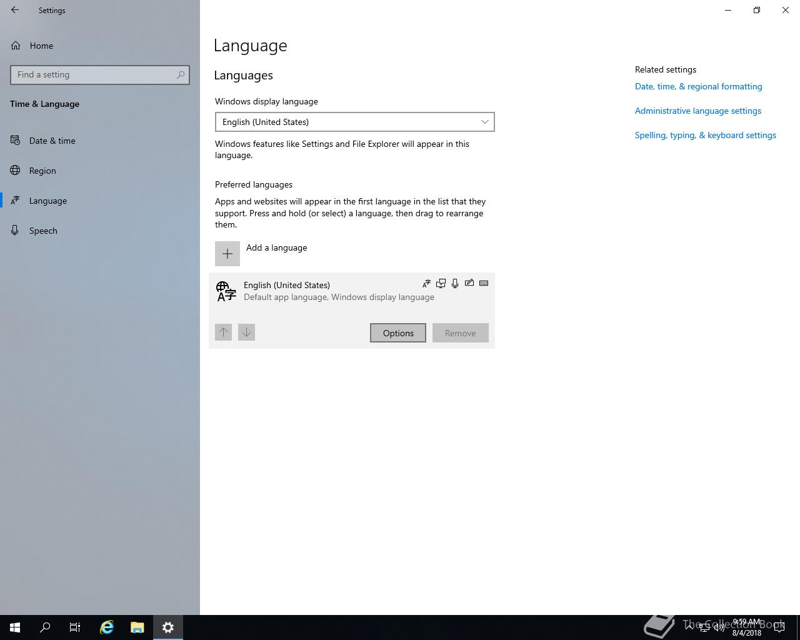Restore down the Settings window
800x640 pixels.
(757, 10)
